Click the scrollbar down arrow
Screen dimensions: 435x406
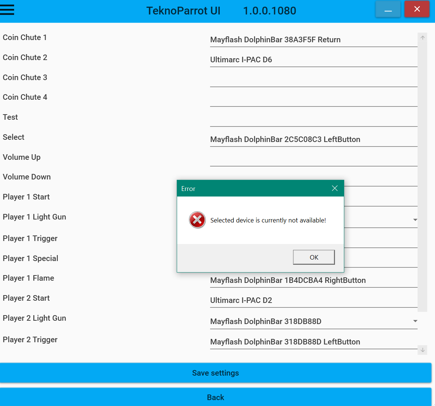coord(422,350)
